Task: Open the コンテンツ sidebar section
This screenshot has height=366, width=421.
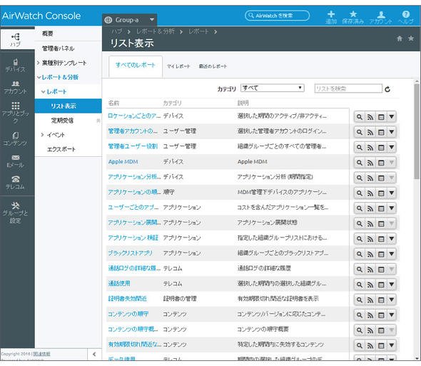Action: [16, 139]
